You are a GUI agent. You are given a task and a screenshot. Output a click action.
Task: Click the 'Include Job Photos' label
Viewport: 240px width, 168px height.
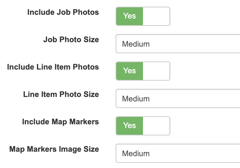(63, 12)
